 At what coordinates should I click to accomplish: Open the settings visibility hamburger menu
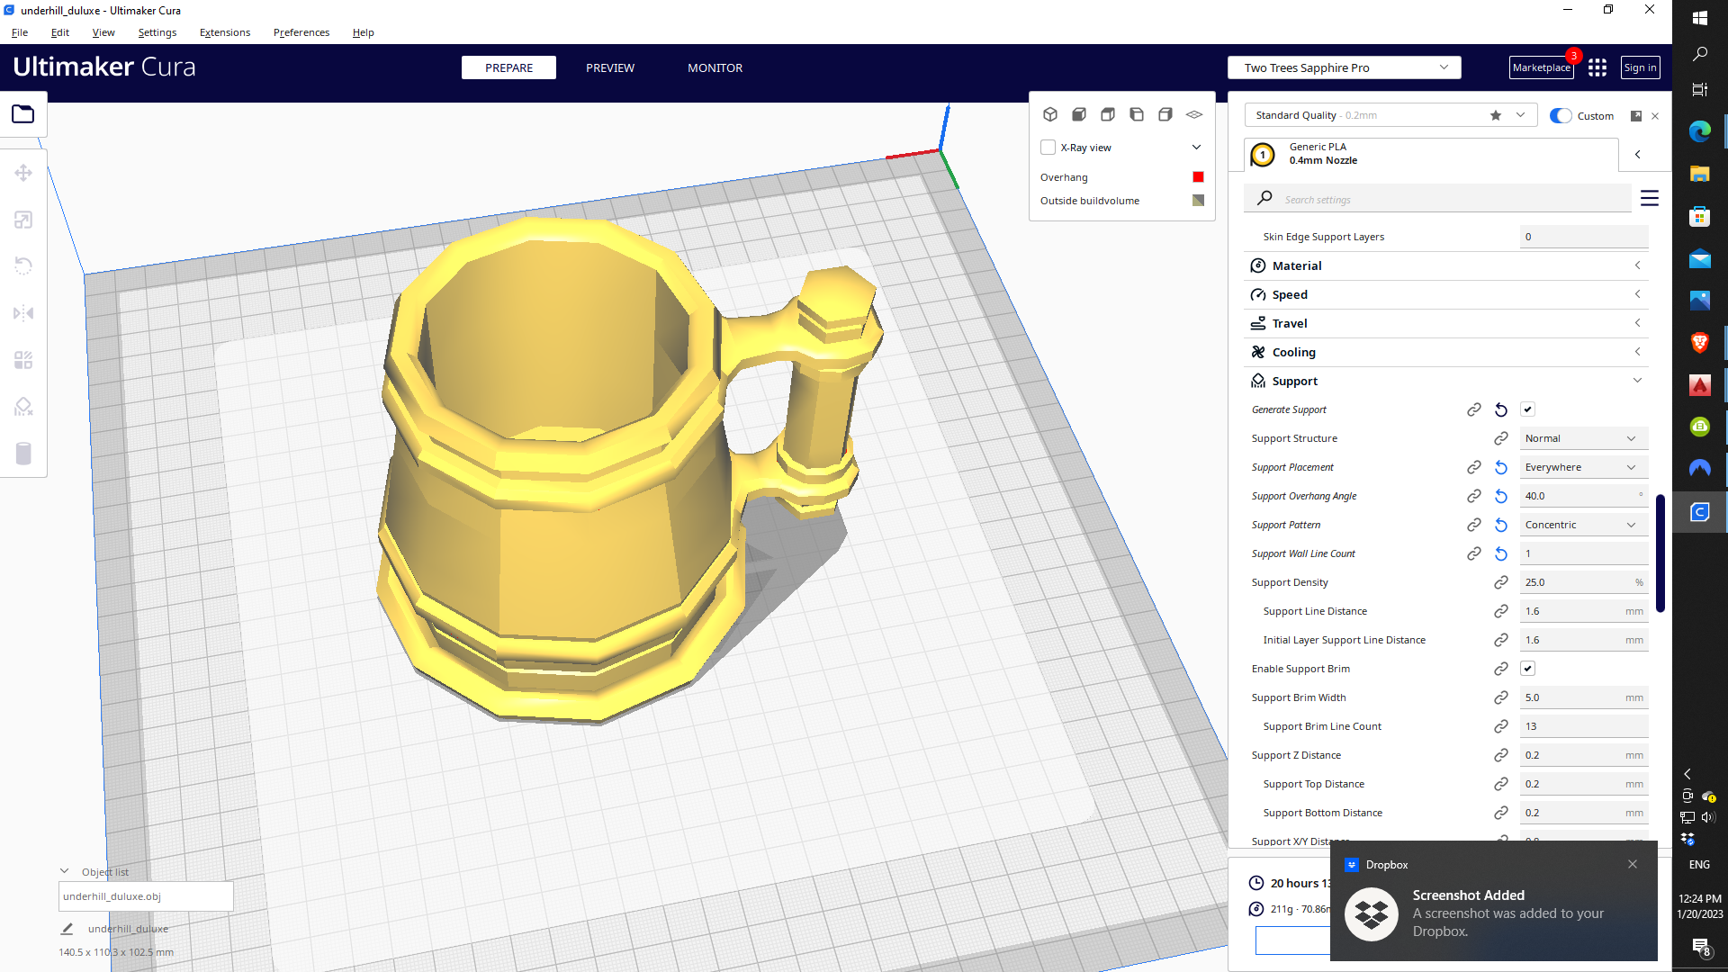(1649, 198)
